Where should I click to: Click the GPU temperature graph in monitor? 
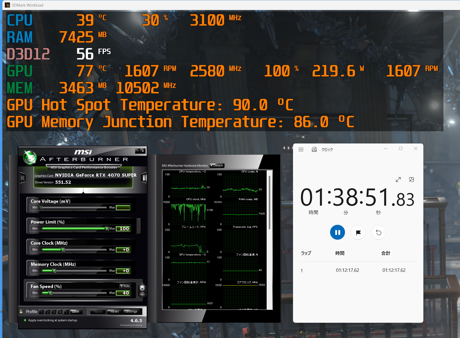point(188,268)
